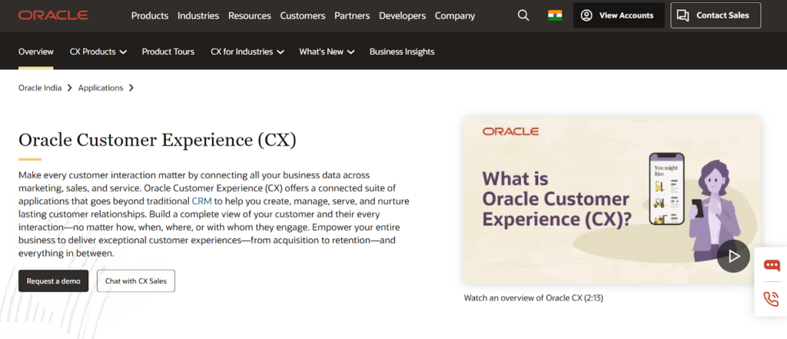This screenshot has width=787, height=339.
Task: Open the Products menu
Action: click(x=151, y=15)
